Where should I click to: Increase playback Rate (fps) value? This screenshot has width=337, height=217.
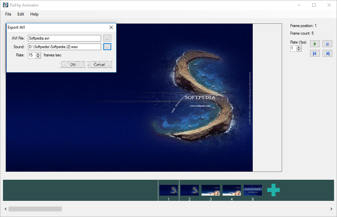pos(299,47)
